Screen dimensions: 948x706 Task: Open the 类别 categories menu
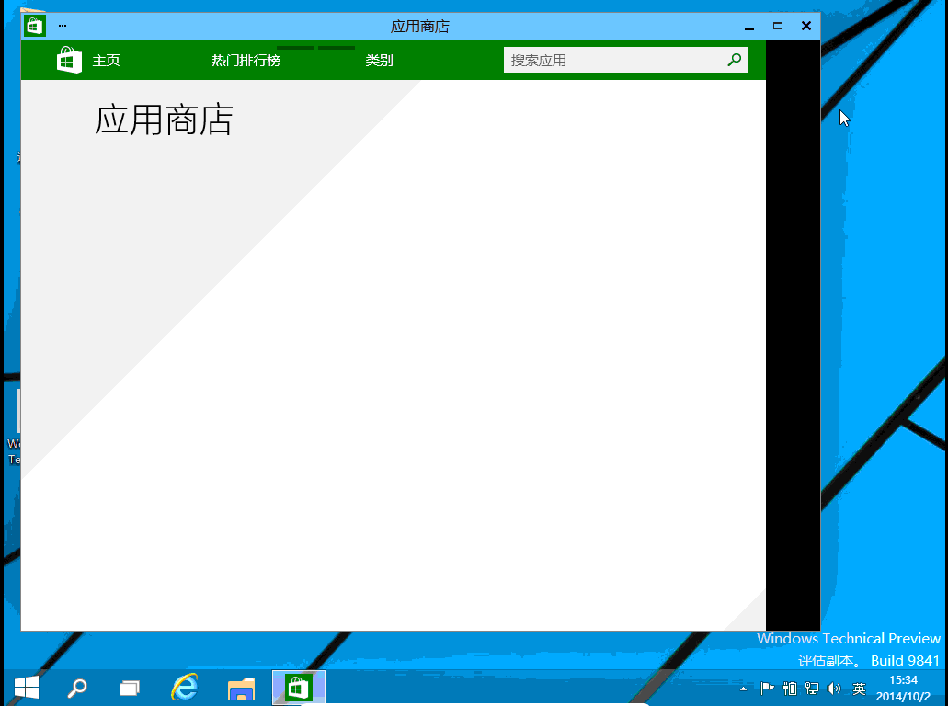(x=379, y=61)
